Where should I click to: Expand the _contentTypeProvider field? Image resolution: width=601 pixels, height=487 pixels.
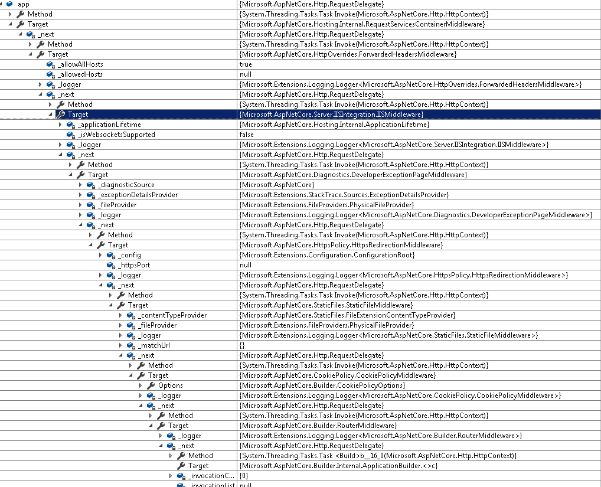tap(120, 315)
